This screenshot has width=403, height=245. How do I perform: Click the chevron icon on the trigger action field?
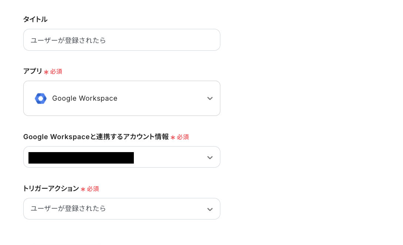tap(210, 209)
